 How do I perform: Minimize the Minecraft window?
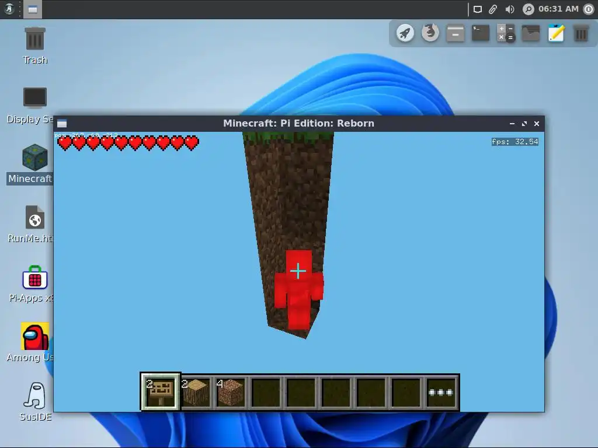tap(512, 124)
